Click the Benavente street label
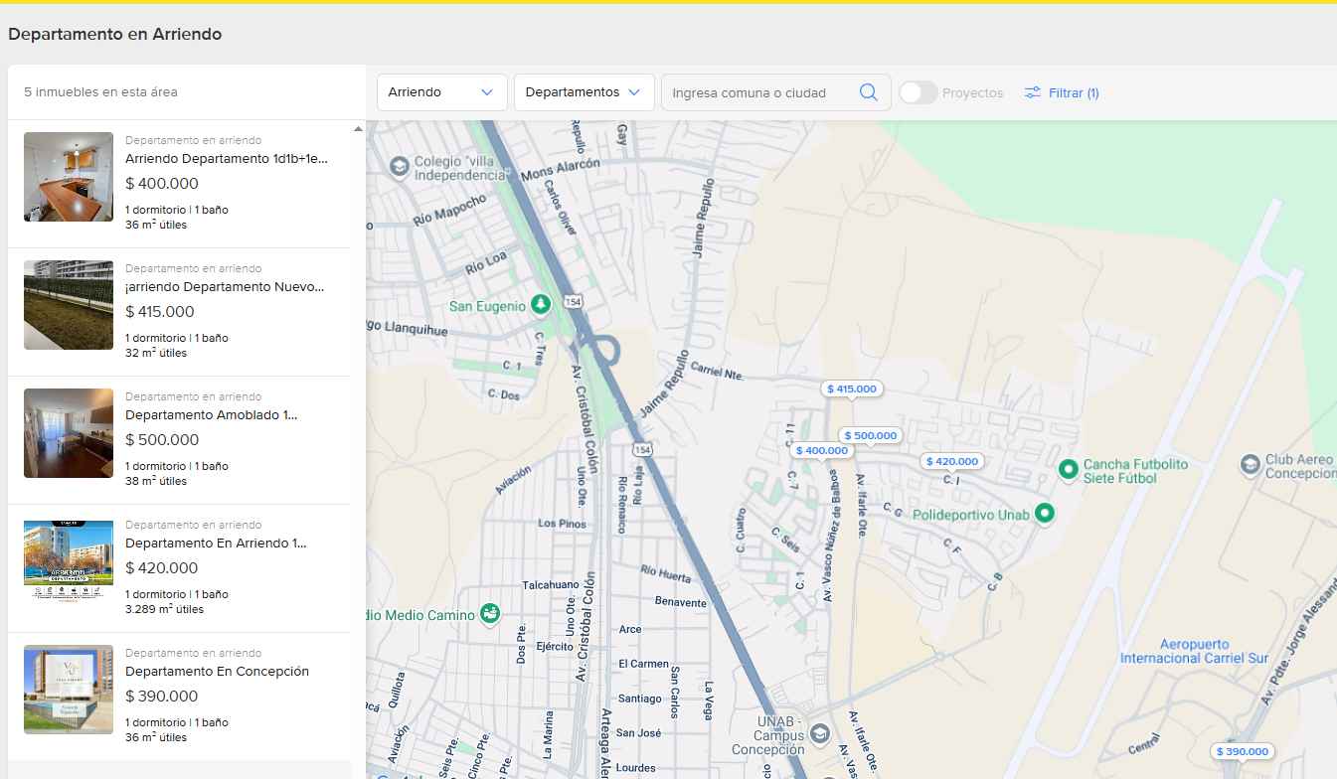 [681, 602]
